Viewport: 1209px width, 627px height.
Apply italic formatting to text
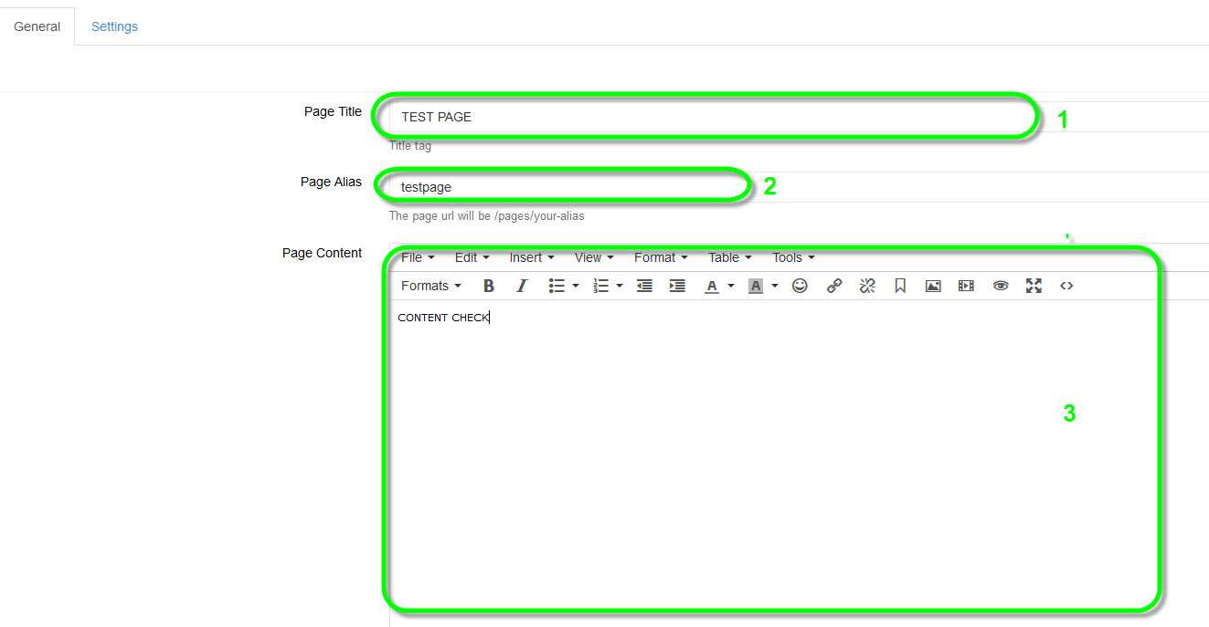(x=522, y=286)
